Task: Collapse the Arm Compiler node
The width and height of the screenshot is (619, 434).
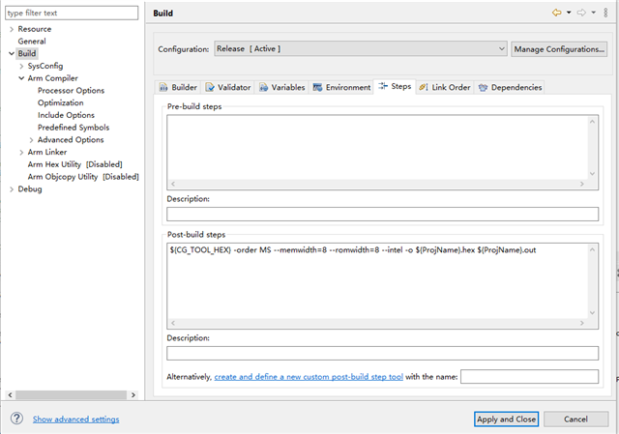Action: coord(21,78)
